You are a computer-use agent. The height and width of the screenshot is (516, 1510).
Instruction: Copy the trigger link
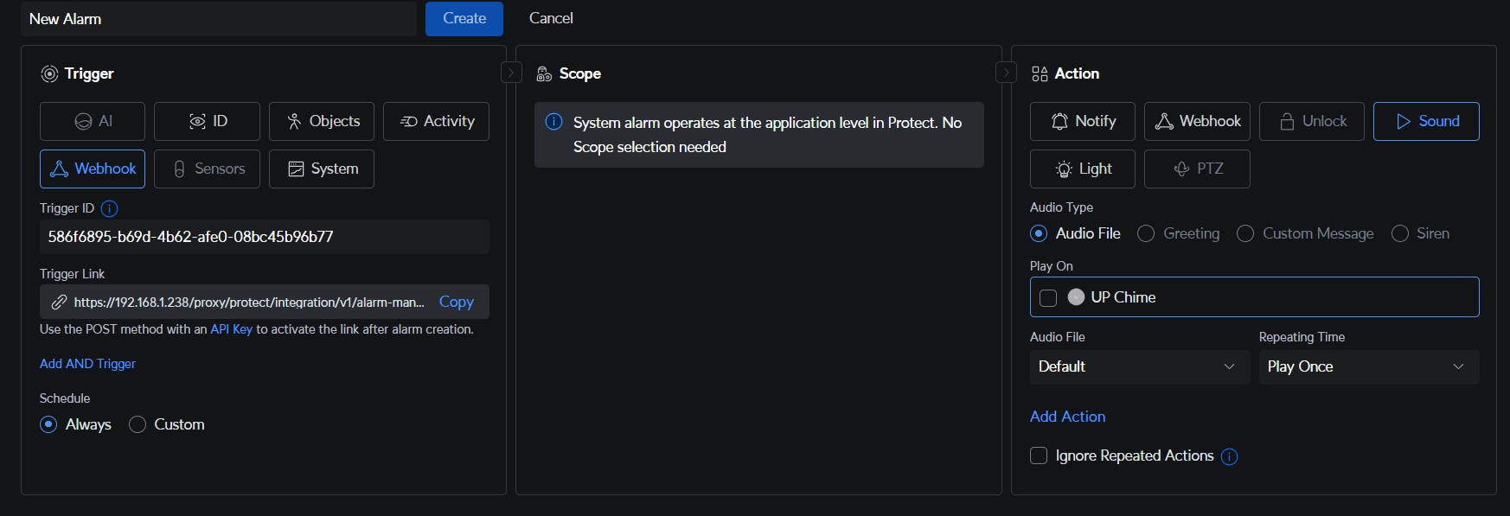coord(457,302)
